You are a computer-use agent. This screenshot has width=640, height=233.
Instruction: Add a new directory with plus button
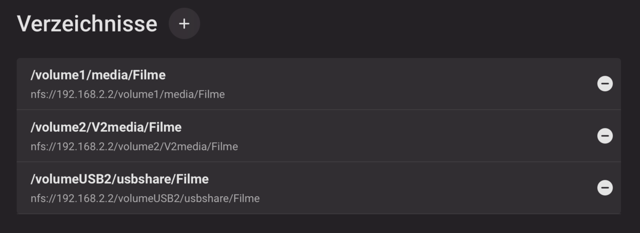[x=184, y=24]
